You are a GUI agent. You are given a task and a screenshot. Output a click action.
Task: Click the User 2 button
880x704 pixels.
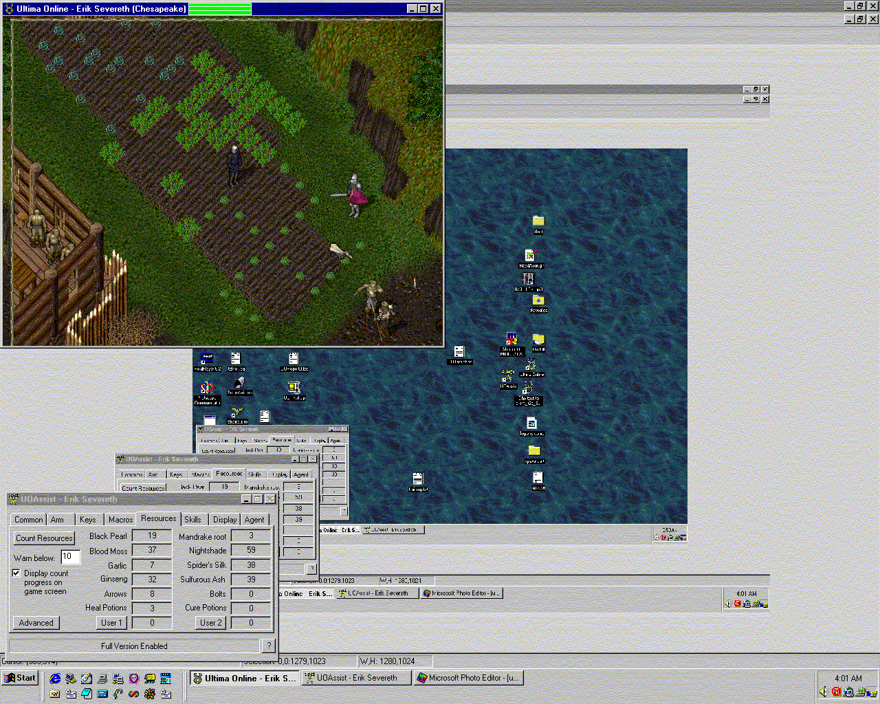(x=211, y=623)
